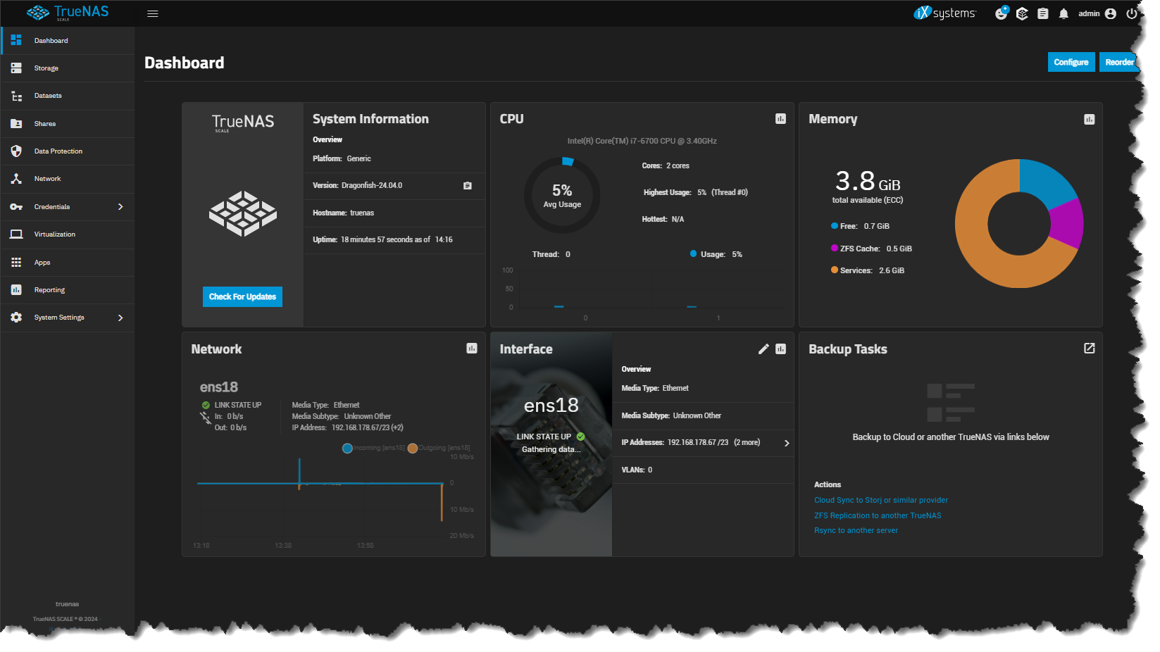Viewport: 1160px width, 652px height.
Task: Open Backup Tasks external link icon
Action: pyautogui.click(x=1089, y=349)
